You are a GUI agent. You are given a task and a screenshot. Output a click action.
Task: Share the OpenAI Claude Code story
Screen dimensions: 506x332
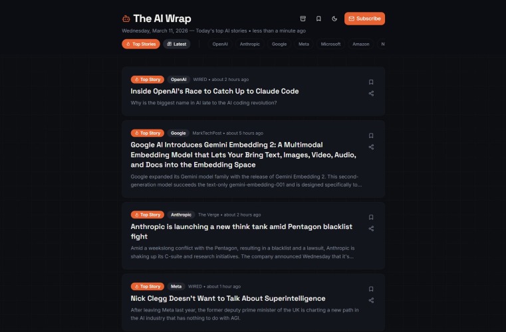tap(371, 94)
